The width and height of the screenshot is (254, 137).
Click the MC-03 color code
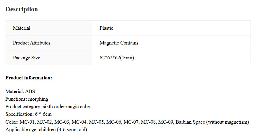62,122
